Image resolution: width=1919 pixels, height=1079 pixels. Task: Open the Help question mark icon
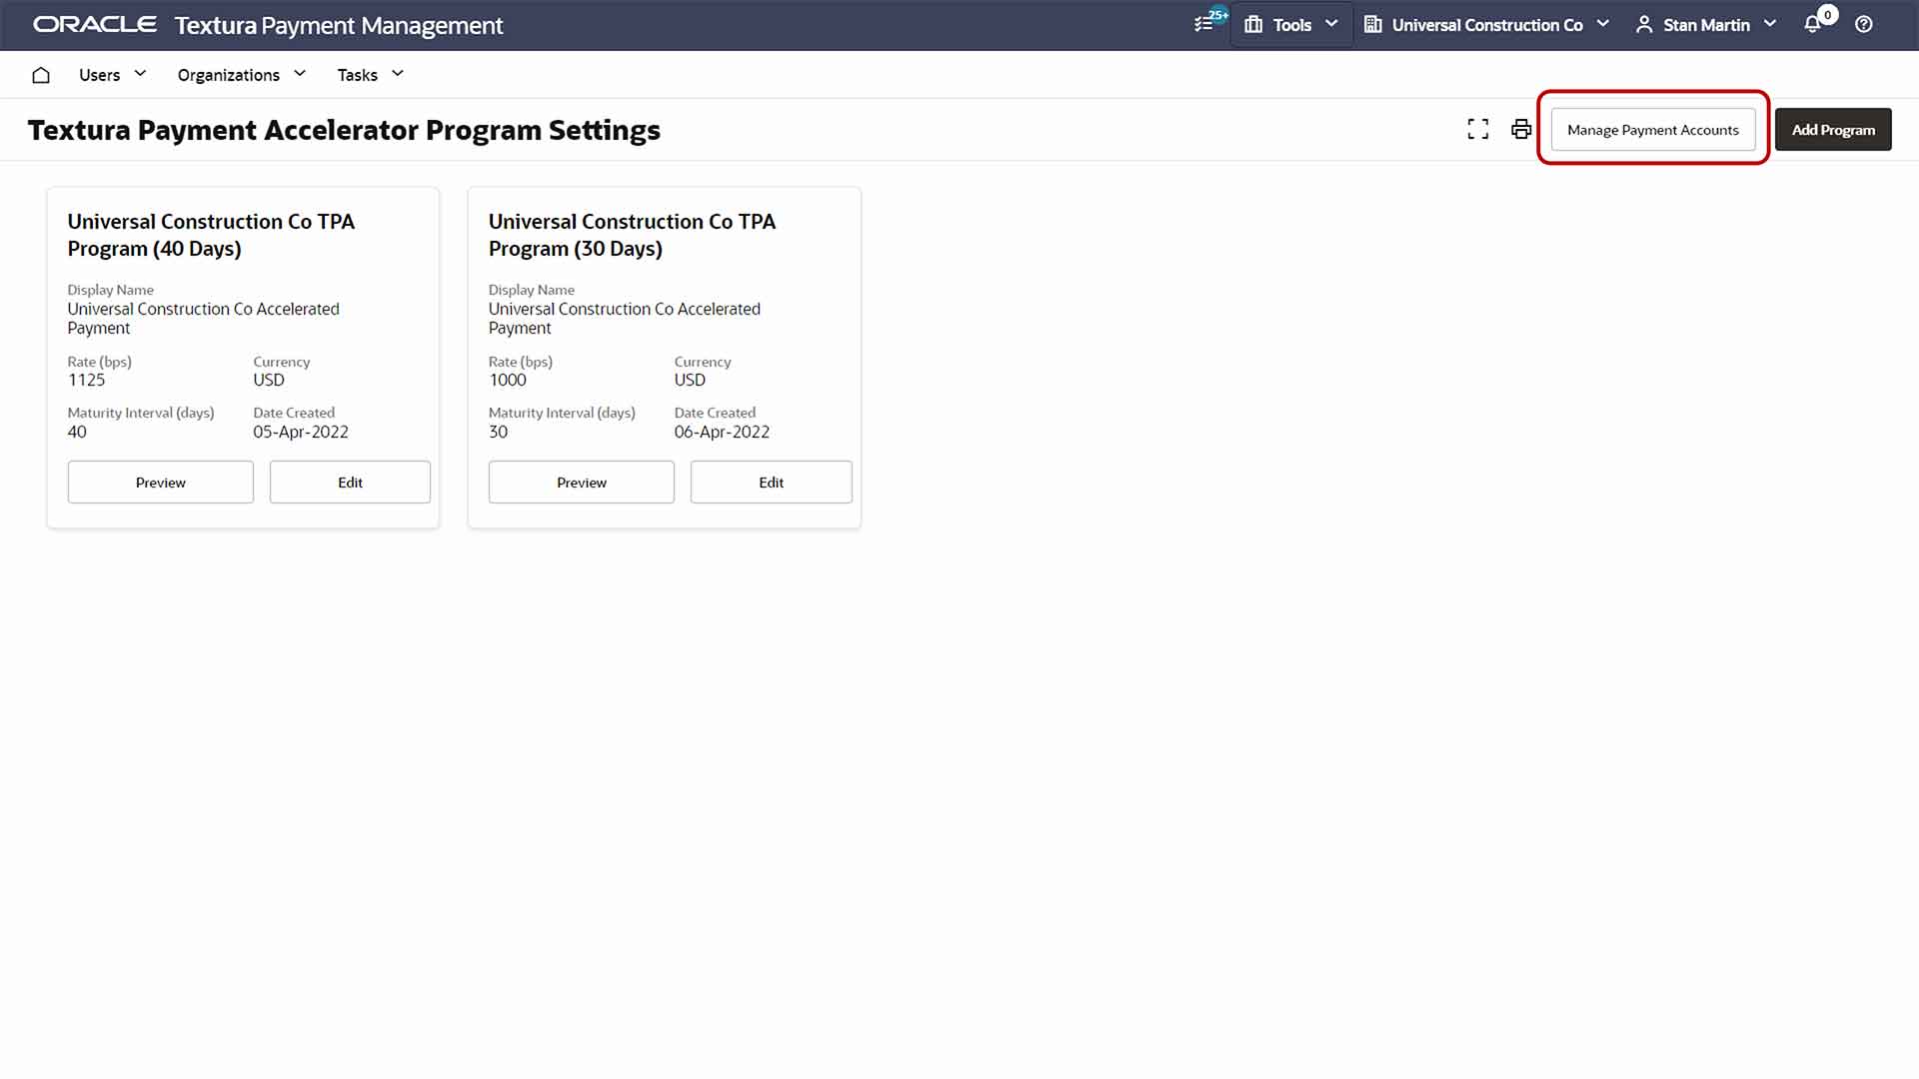[x=1863, y=24]
